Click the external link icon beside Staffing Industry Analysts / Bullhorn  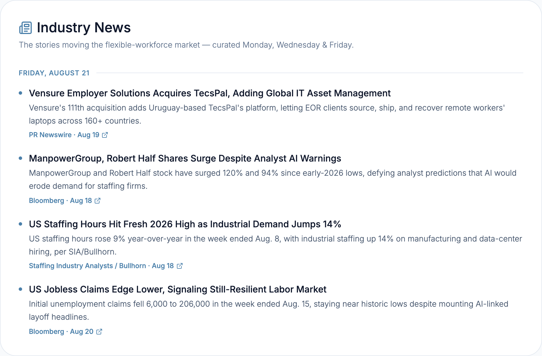coord(180,266)
